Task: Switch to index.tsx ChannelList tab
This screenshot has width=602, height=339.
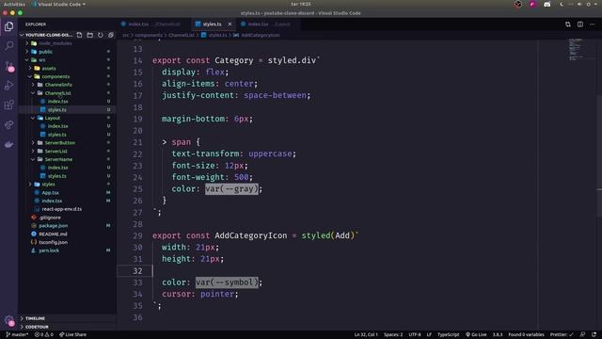Action: click(x=153, y=24)
